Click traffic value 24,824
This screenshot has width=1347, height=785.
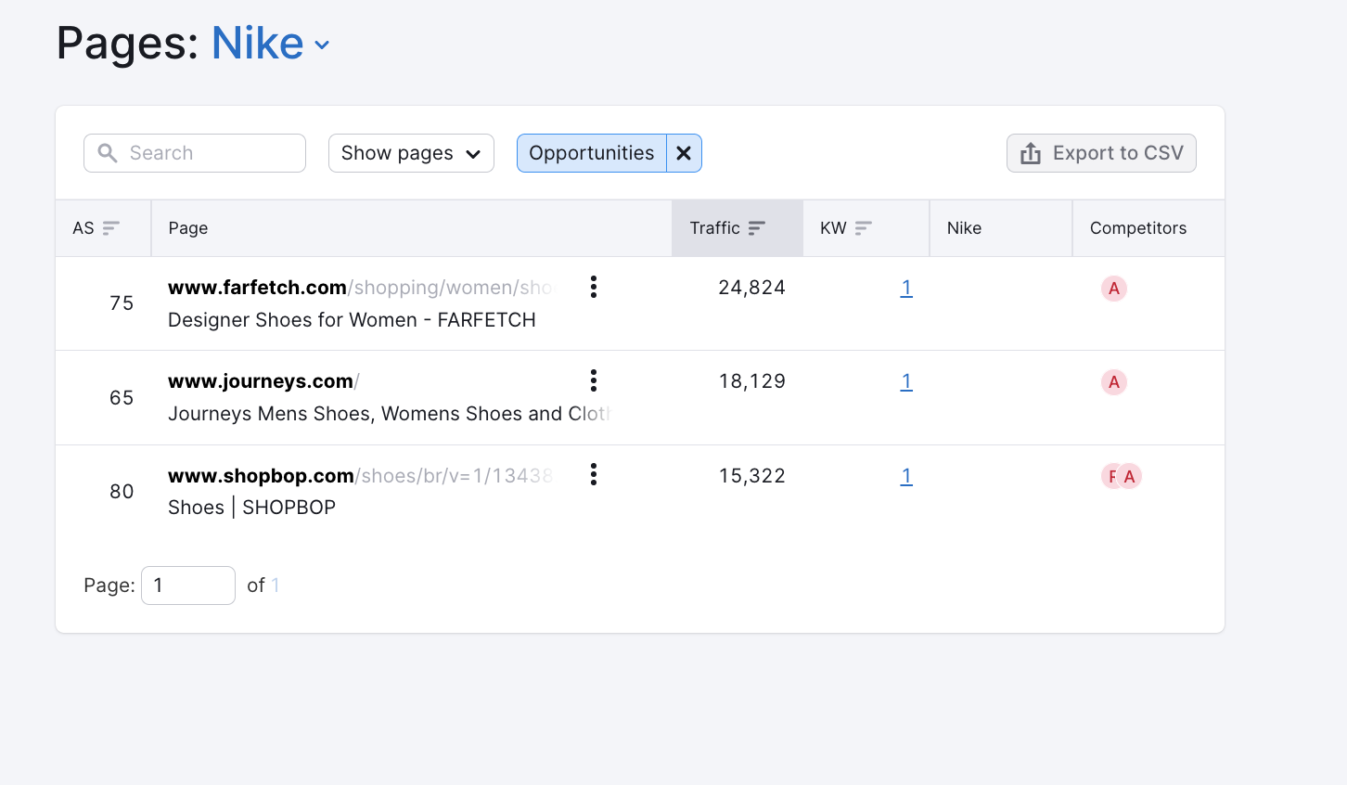click(x=751, y=288)
